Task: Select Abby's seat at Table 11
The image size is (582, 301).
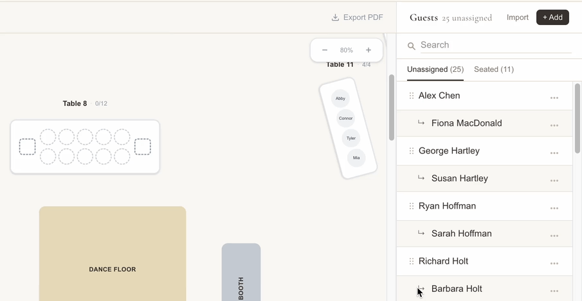Action: (x=340, y=98)
